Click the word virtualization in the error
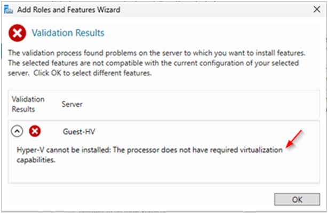Viewport: 328px width, 213px height. pos(261,150)
